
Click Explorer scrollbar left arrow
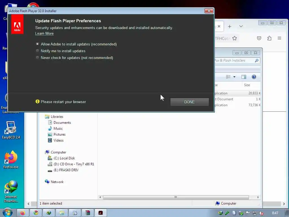coord(100,197)
